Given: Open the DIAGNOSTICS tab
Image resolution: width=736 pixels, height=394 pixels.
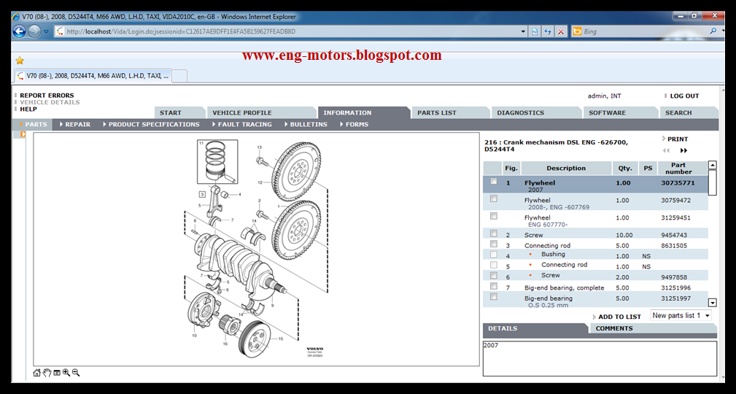Looking at the screenshot, I should (537, 112).
